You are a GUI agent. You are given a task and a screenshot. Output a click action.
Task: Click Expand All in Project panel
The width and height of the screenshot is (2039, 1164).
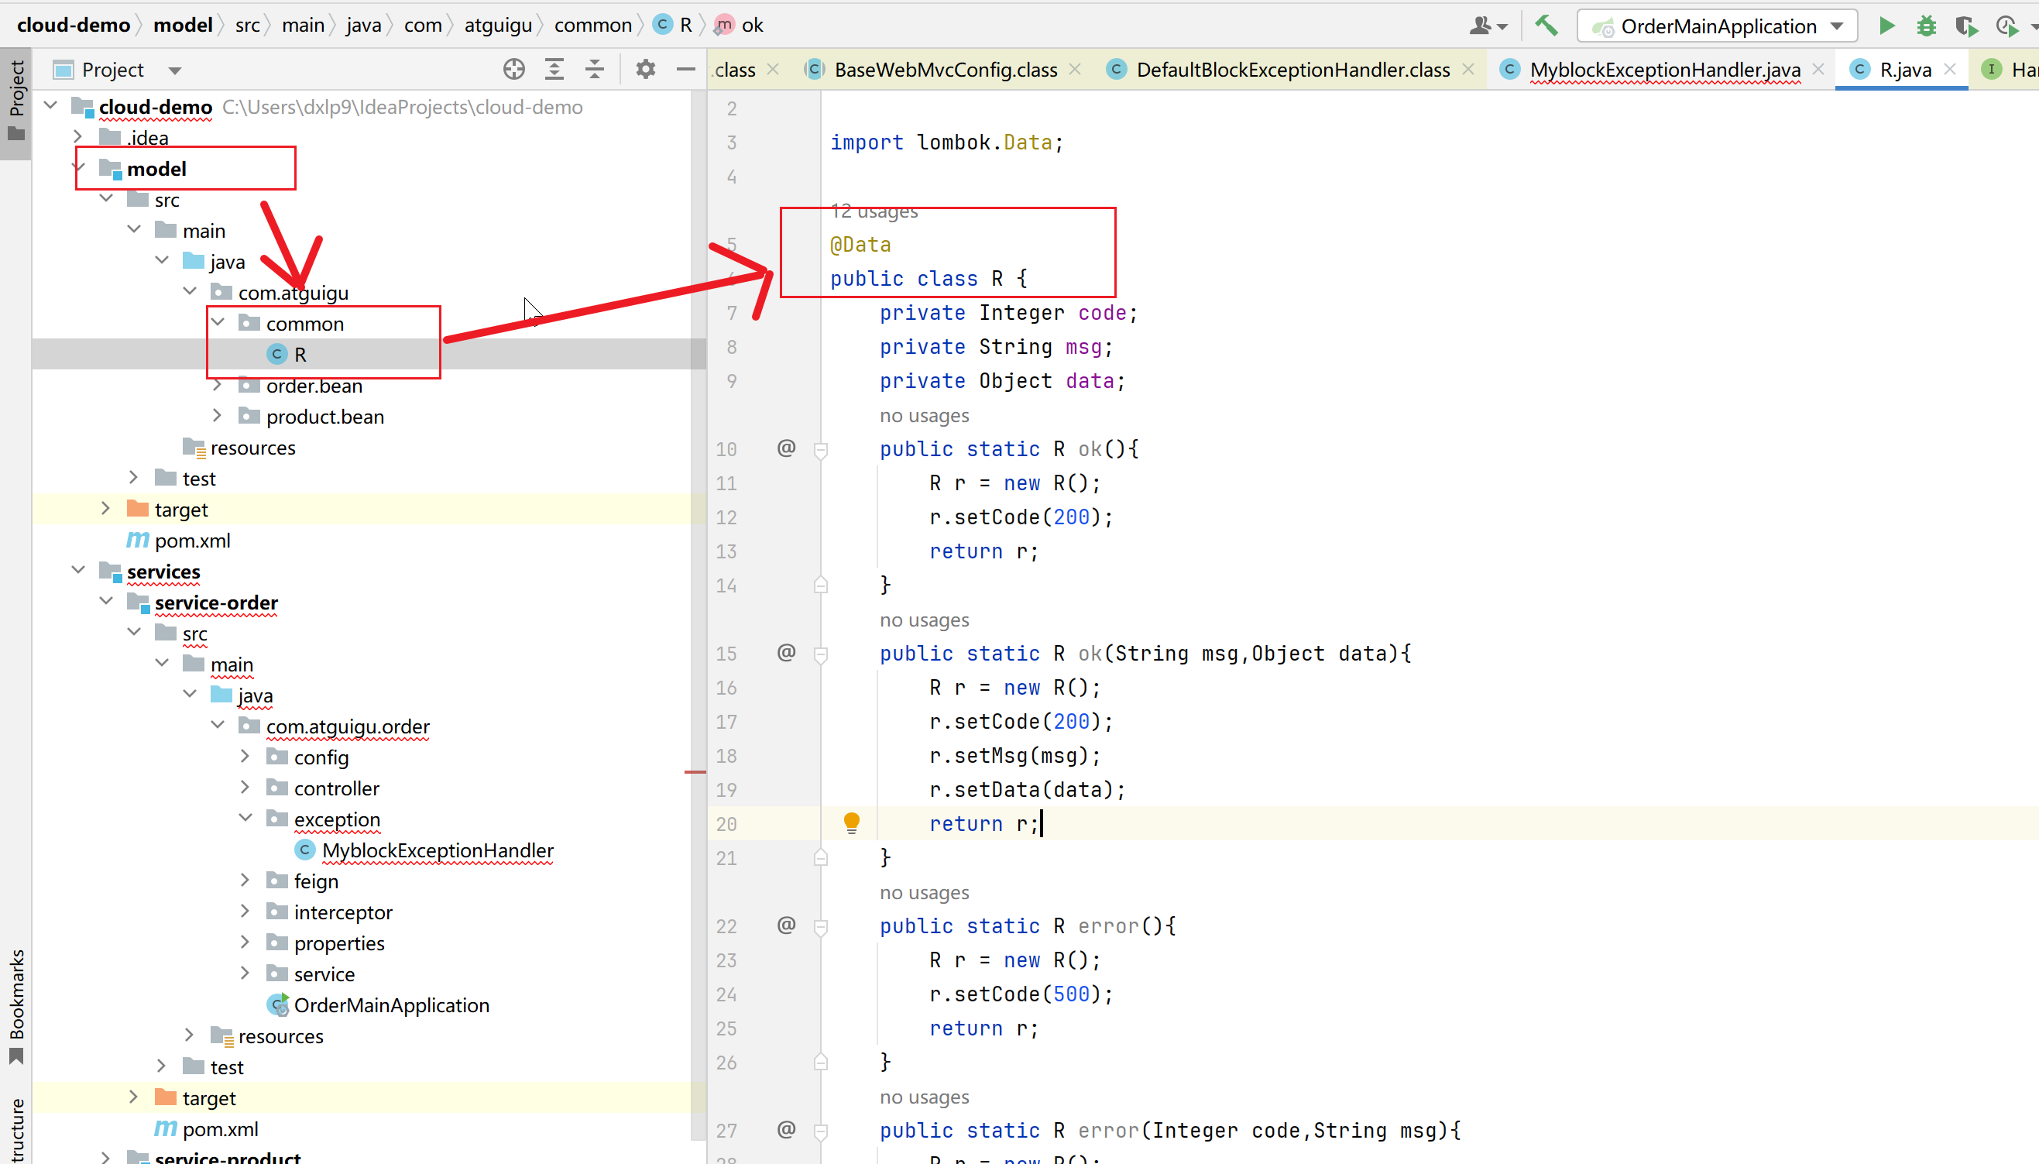tap(554, 70)
